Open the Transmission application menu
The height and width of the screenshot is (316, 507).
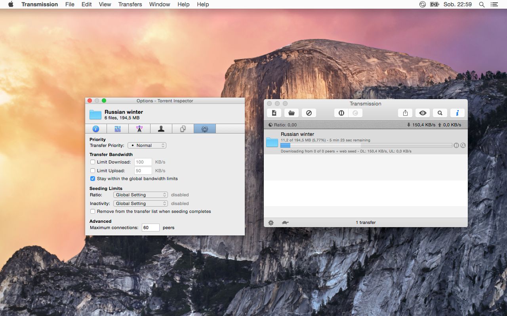(40, 4)
